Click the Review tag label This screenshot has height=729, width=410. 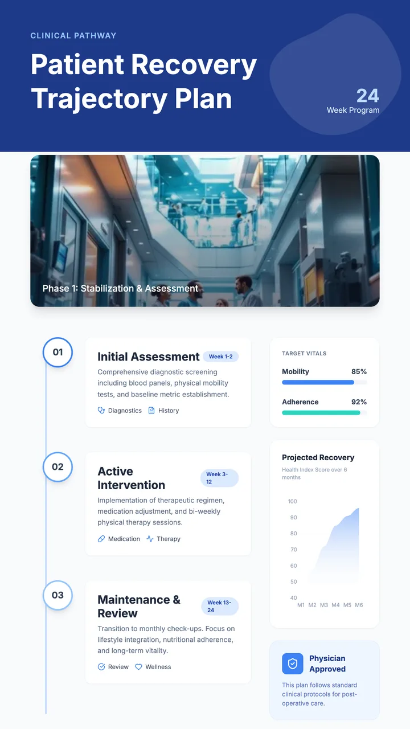click(118, 666)
